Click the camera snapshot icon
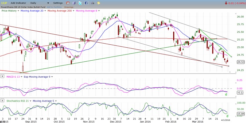The width and height of the screenshot is (246, 123). point(92,3)
